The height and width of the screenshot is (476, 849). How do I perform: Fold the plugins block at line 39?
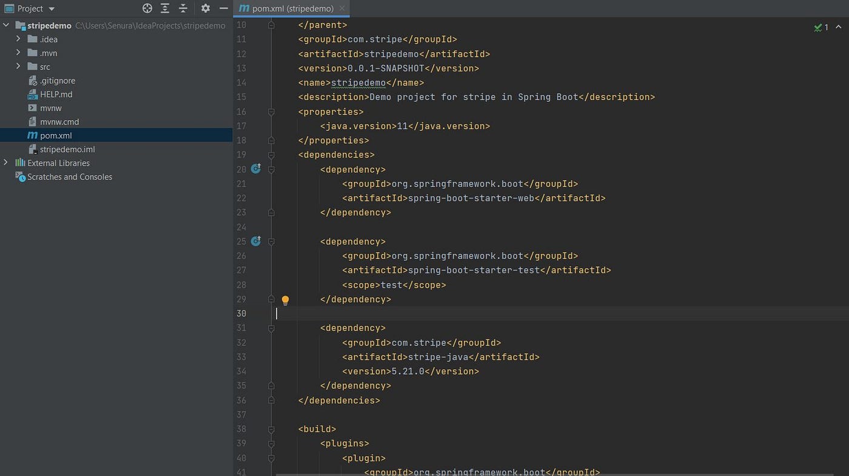[x=271, y=444]
